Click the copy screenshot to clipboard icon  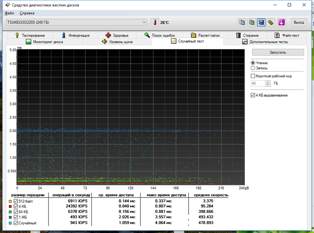(x=252, y=22)
